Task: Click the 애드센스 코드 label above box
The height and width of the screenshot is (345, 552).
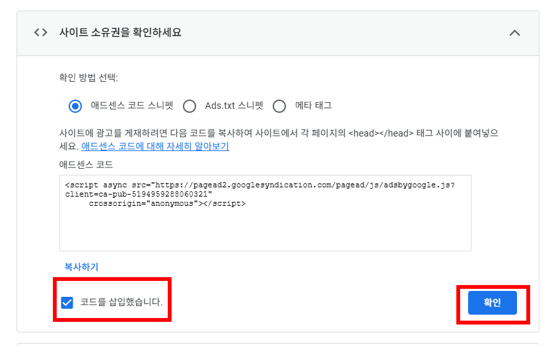Action: click(86, 165)
